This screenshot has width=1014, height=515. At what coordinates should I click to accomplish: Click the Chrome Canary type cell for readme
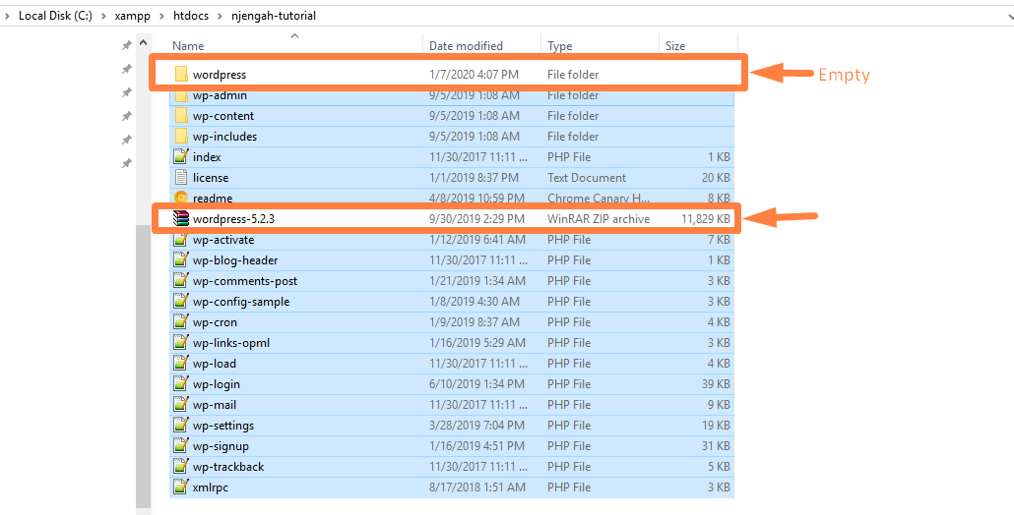coord(599,199)
